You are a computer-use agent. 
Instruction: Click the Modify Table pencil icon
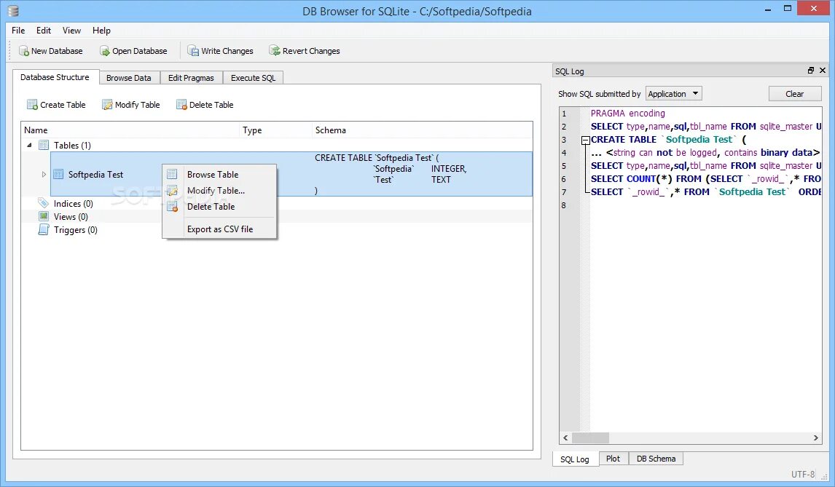click(107, 105)
